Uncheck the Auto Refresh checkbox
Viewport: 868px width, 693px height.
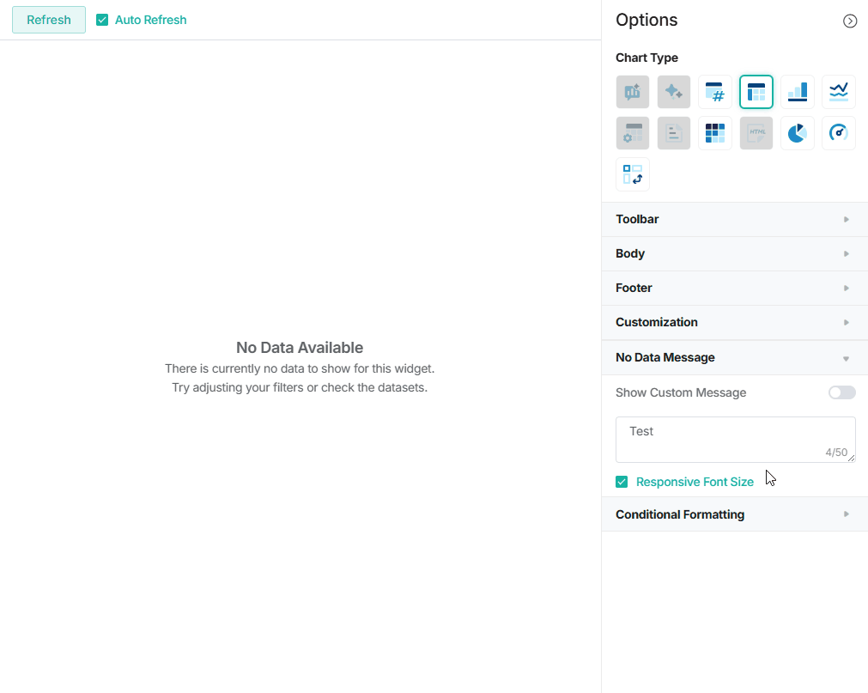[102, 20]
